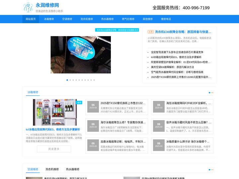Open article 美的空调E6故障解析：原因与解决方法
Viewport: 239px width, 179px height.
[x=172, y=67]
